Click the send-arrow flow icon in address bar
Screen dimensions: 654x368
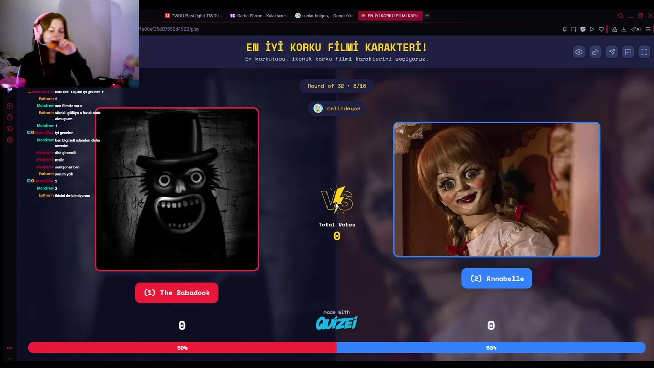pyautogui.click(x=592, y=29)
